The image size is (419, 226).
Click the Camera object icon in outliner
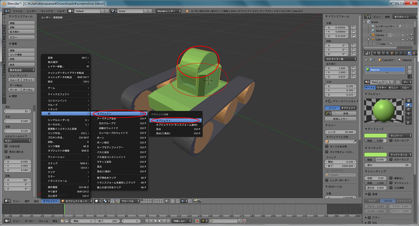pos(373,35)
